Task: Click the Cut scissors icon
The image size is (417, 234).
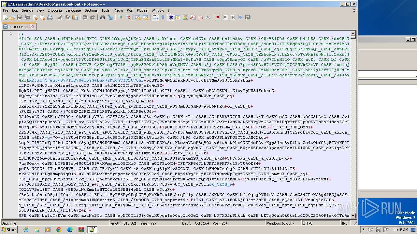Action: point(60,17)
